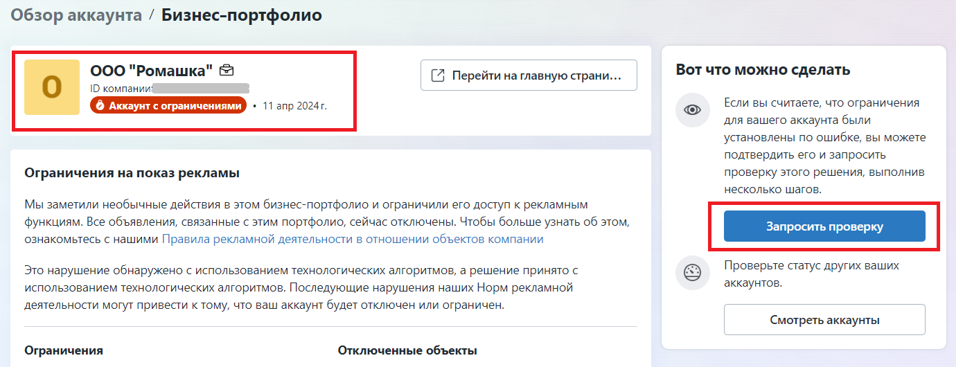Click the Бизнес-портфолио breadcrumb title
This screenshot has width=956, height=367.
tap(242, 15)
